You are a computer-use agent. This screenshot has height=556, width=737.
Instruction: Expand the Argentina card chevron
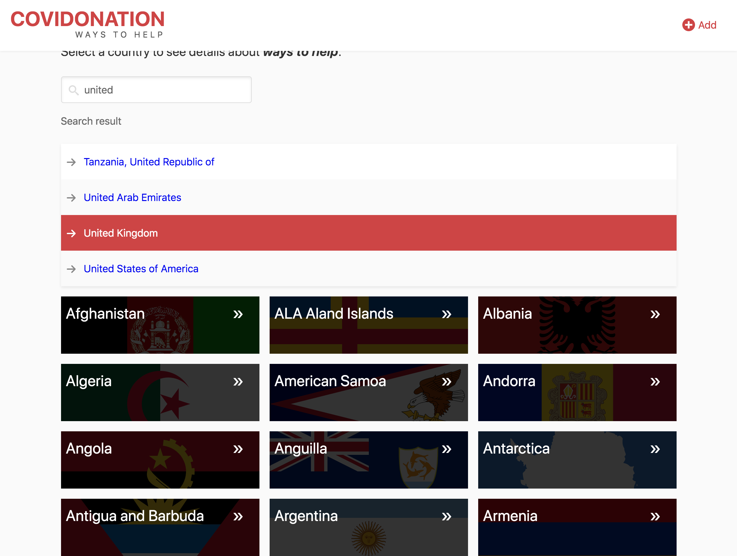[x=446, y=516]
